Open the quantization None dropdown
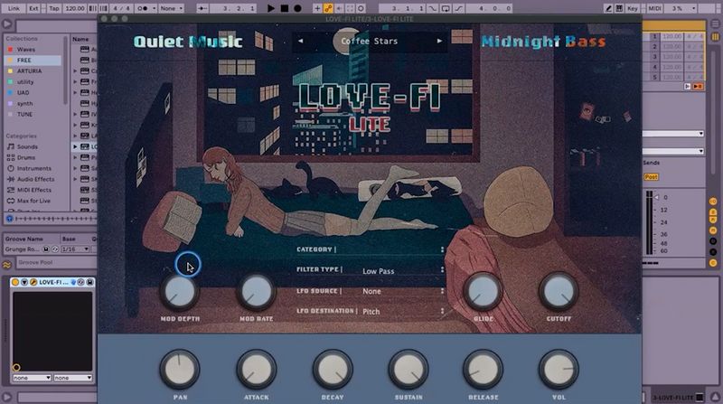The height and width of the screenshot is (404, 723). [172, 8]
